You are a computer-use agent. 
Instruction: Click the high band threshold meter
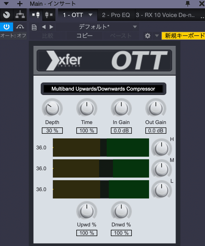pos(101,148)
